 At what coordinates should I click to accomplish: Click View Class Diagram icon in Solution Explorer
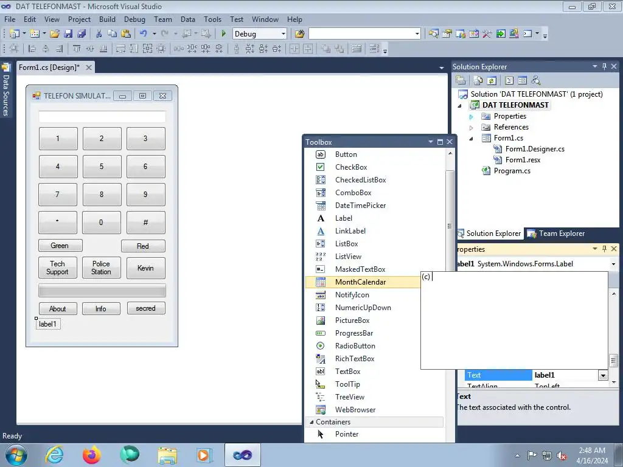point(536,80)
